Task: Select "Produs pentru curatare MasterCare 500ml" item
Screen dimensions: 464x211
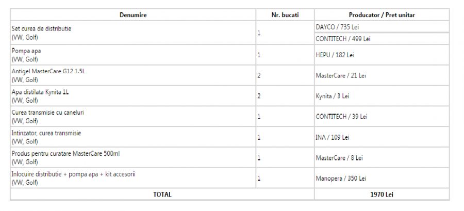Action: pyautogui.click(x=65, y=154)
